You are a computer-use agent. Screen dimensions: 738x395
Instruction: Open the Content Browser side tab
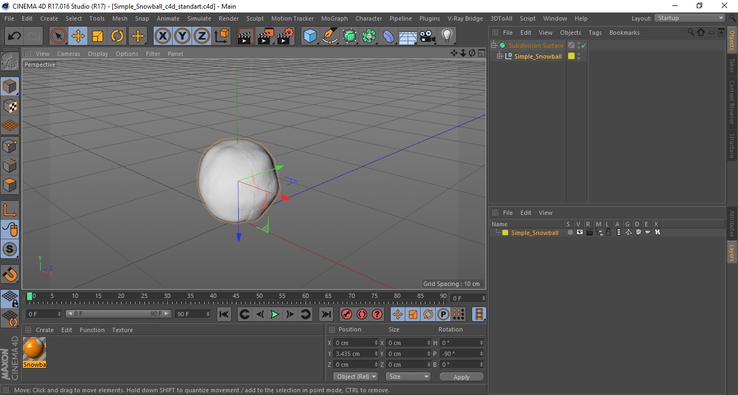click(x=731, y=102)
